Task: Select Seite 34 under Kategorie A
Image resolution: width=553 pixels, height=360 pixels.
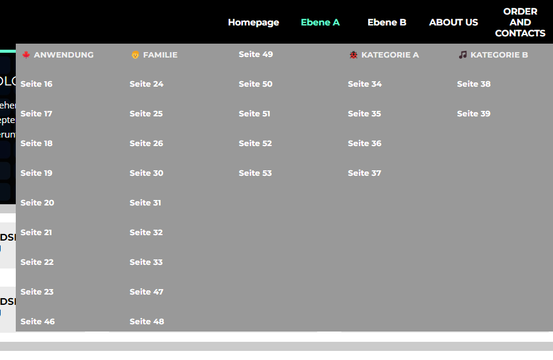Action: click(x=365, y=84)
